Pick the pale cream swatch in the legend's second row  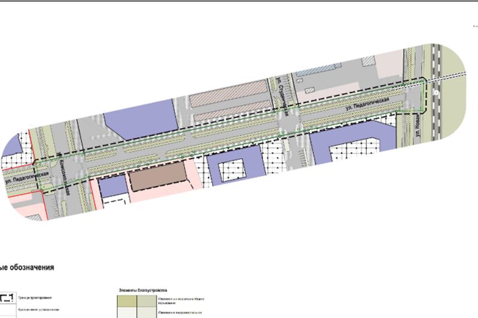[127, 313]
